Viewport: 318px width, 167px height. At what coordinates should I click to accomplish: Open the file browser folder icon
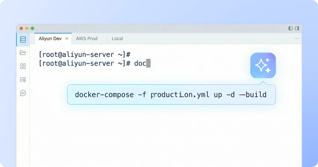click(x=23, y=53)
